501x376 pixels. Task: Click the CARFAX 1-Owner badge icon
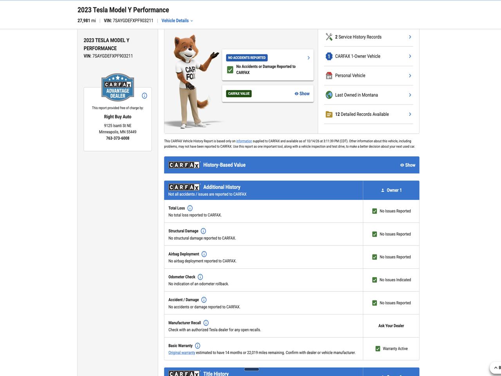tap(329, 56)
